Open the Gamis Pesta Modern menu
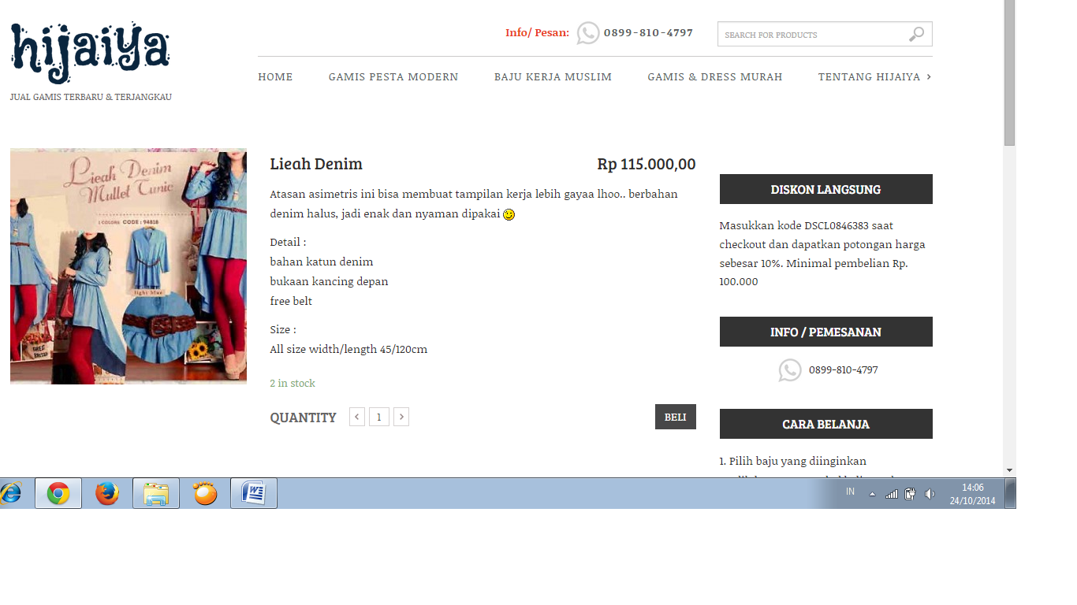Image resolution: width=1077 pixels, height=605 pixels. tap(393, 77)
